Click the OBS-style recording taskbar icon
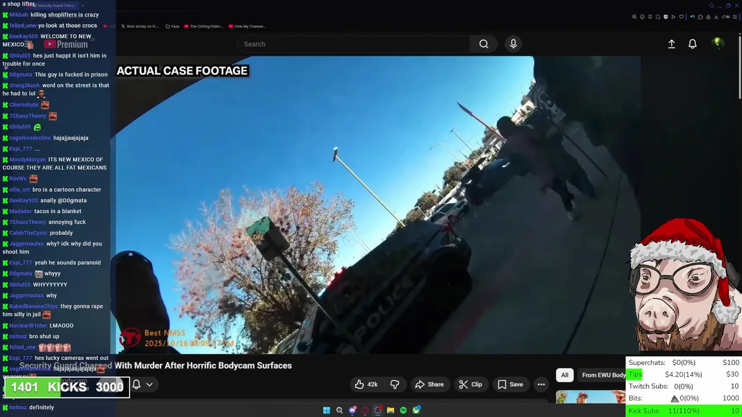 378,411
